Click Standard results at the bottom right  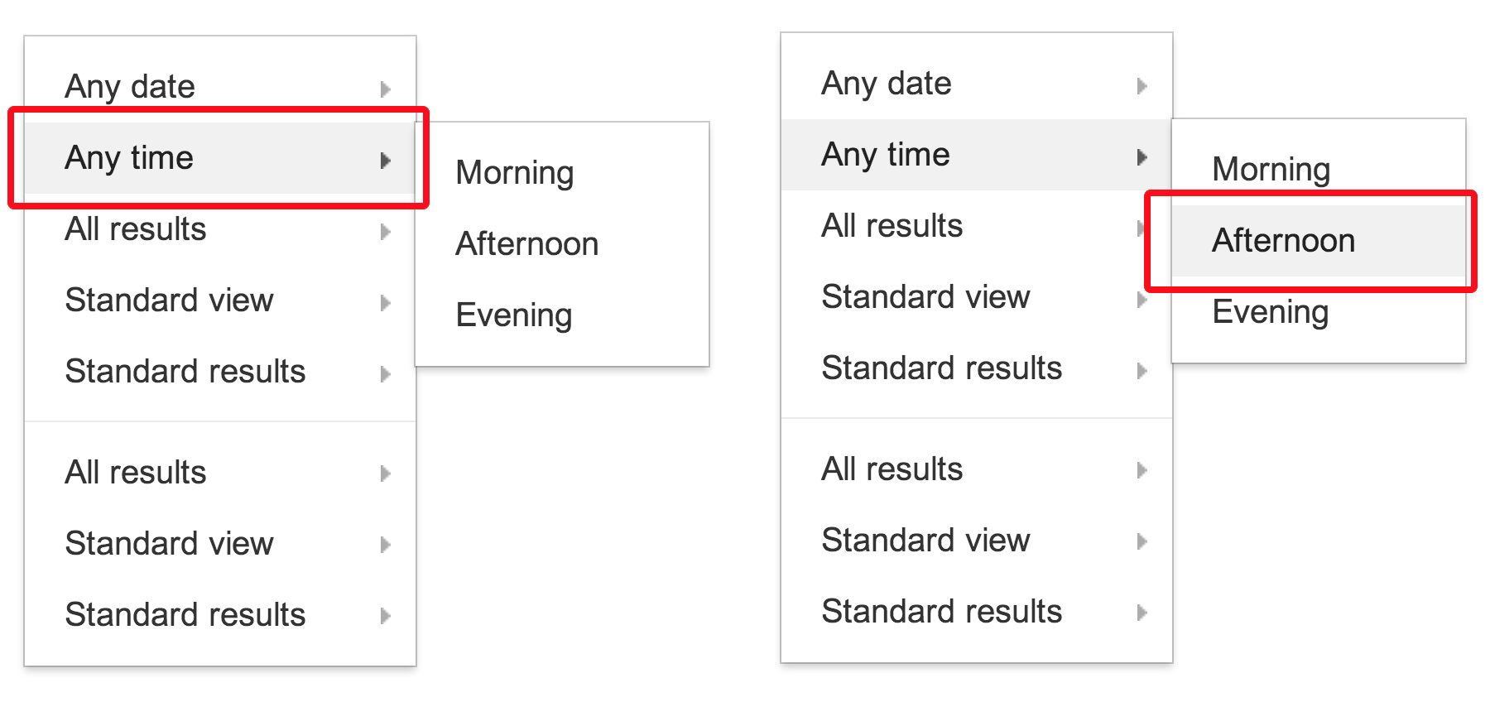941,611
